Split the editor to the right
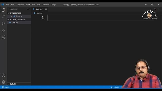Viewport: 162px width, 91px height. point(155,9)
